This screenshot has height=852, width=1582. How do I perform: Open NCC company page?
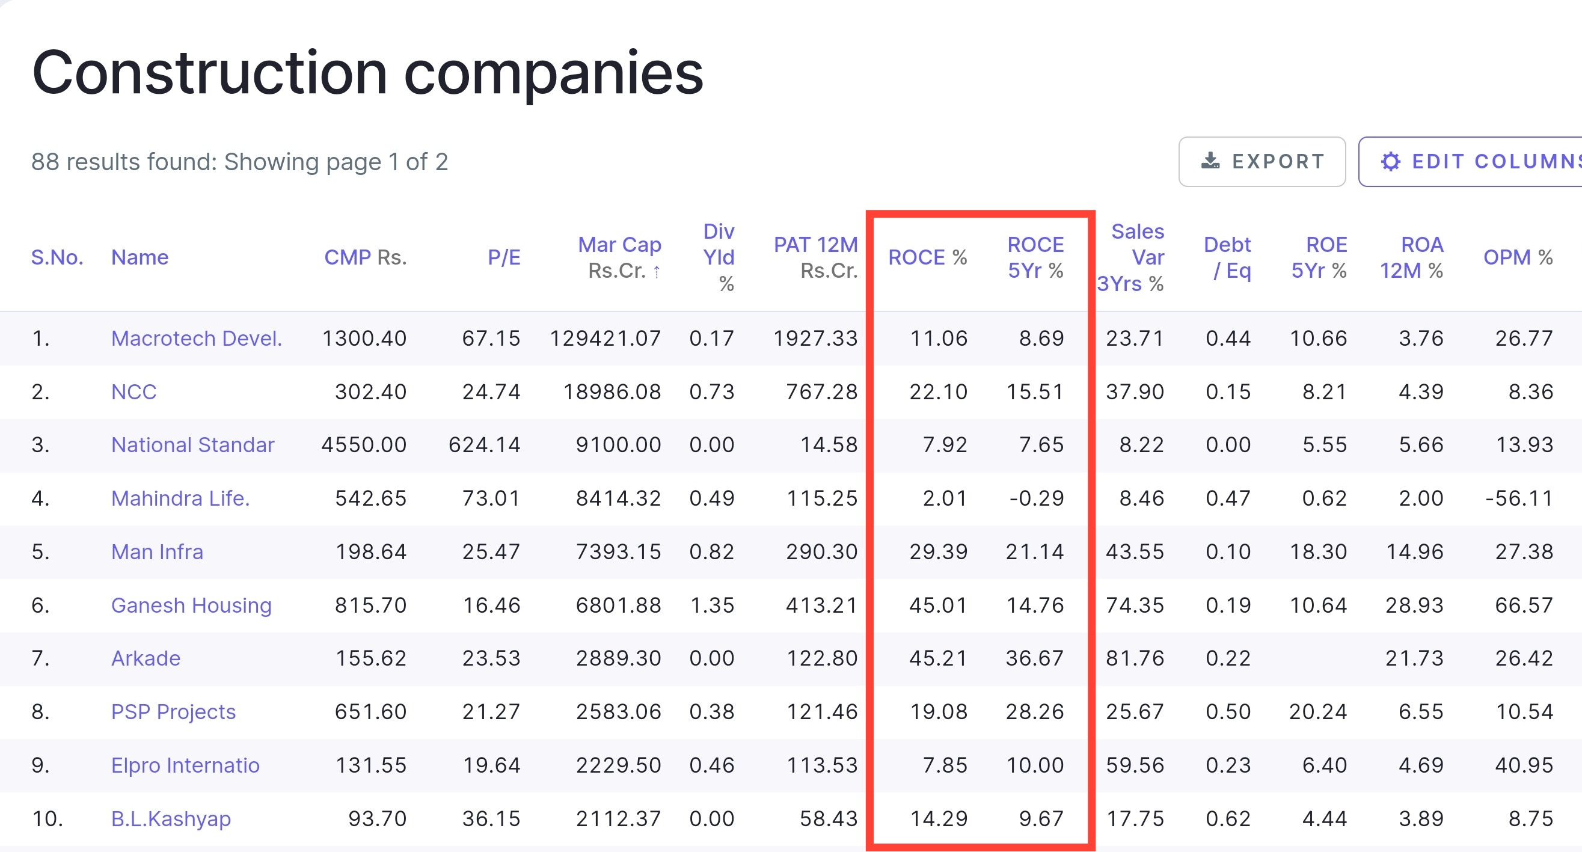point(134,391)
